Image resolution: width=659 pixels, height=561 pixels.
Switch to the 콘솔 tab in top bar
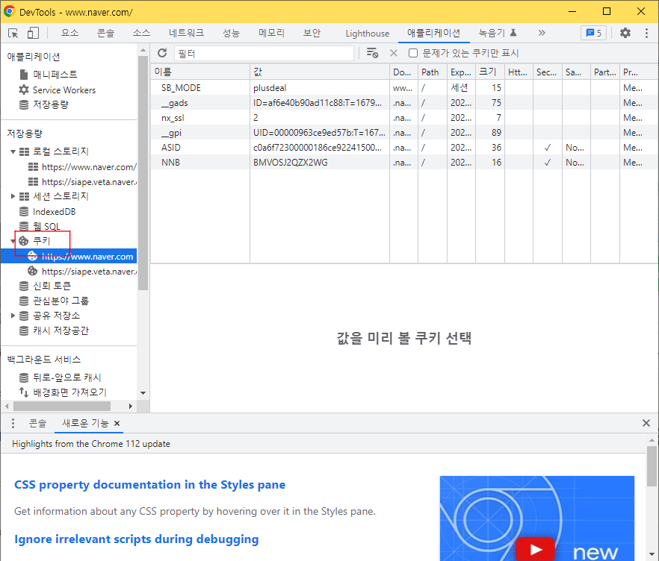105,33
